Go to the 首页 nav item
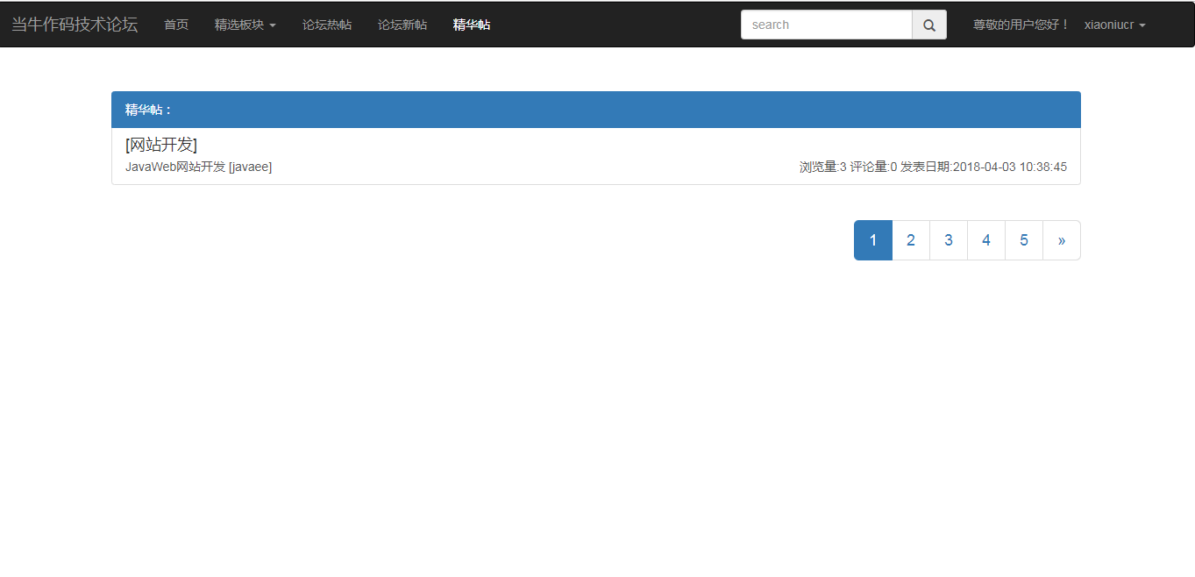The height and width of the screenshot is (577, 1195). tap(176, 25)
